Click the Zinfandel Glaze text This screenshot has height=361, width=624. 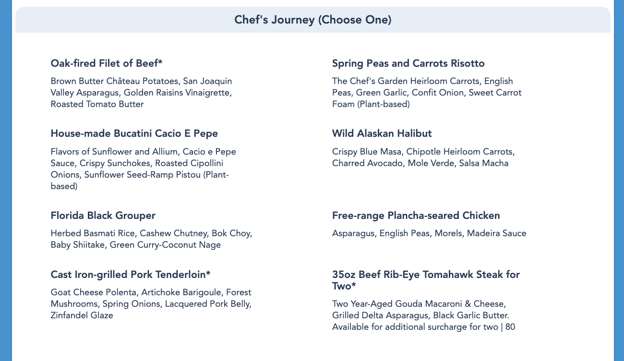point(82,315)
